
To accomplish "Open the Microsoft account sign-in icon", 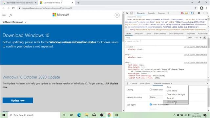I will tap(117, 15).
